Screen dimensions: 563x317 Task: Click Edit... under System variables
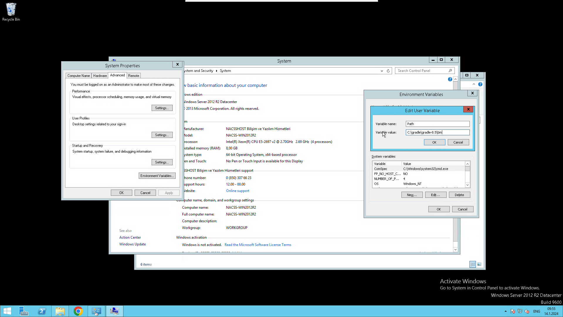[x=436, y=195]
